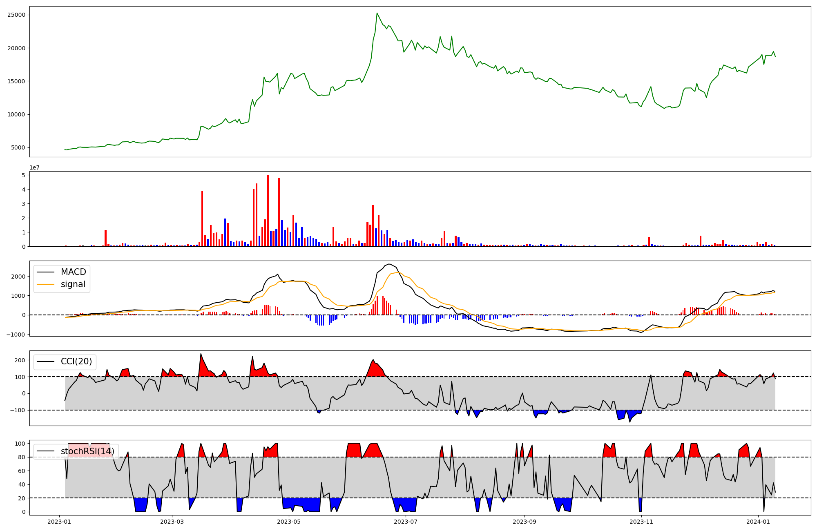
Task: Click the 2023-09 date tick label
Action: pos(525,522)
